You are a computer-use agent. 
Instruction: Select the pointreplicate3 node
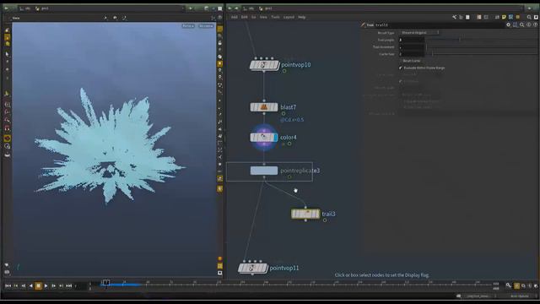tap(264, 171)
